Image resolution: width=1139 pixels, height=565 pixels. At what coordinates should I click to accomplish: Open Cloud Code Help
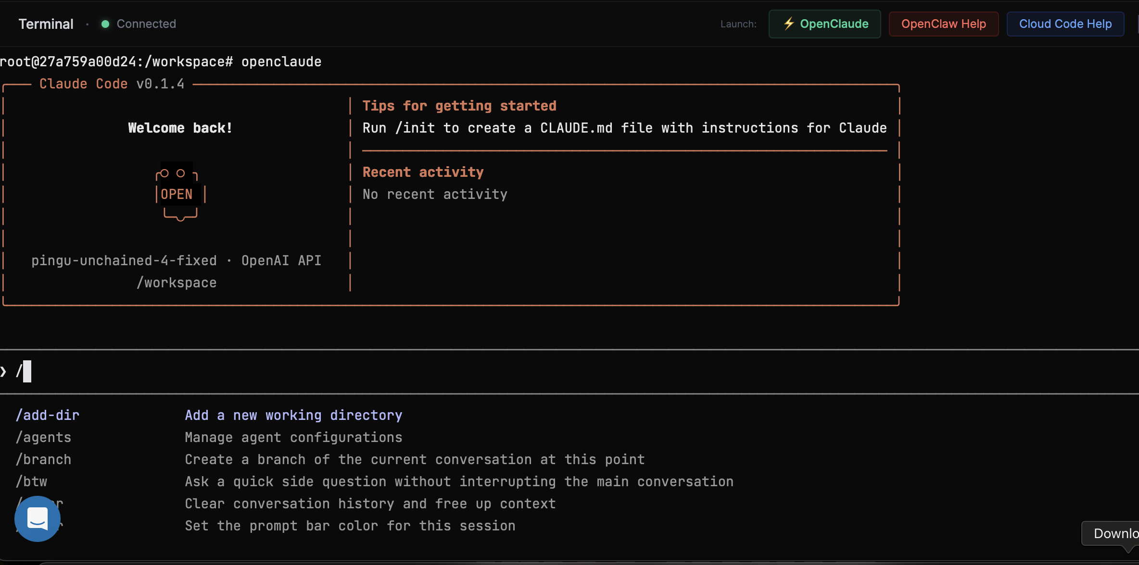tap(1065, 24)
